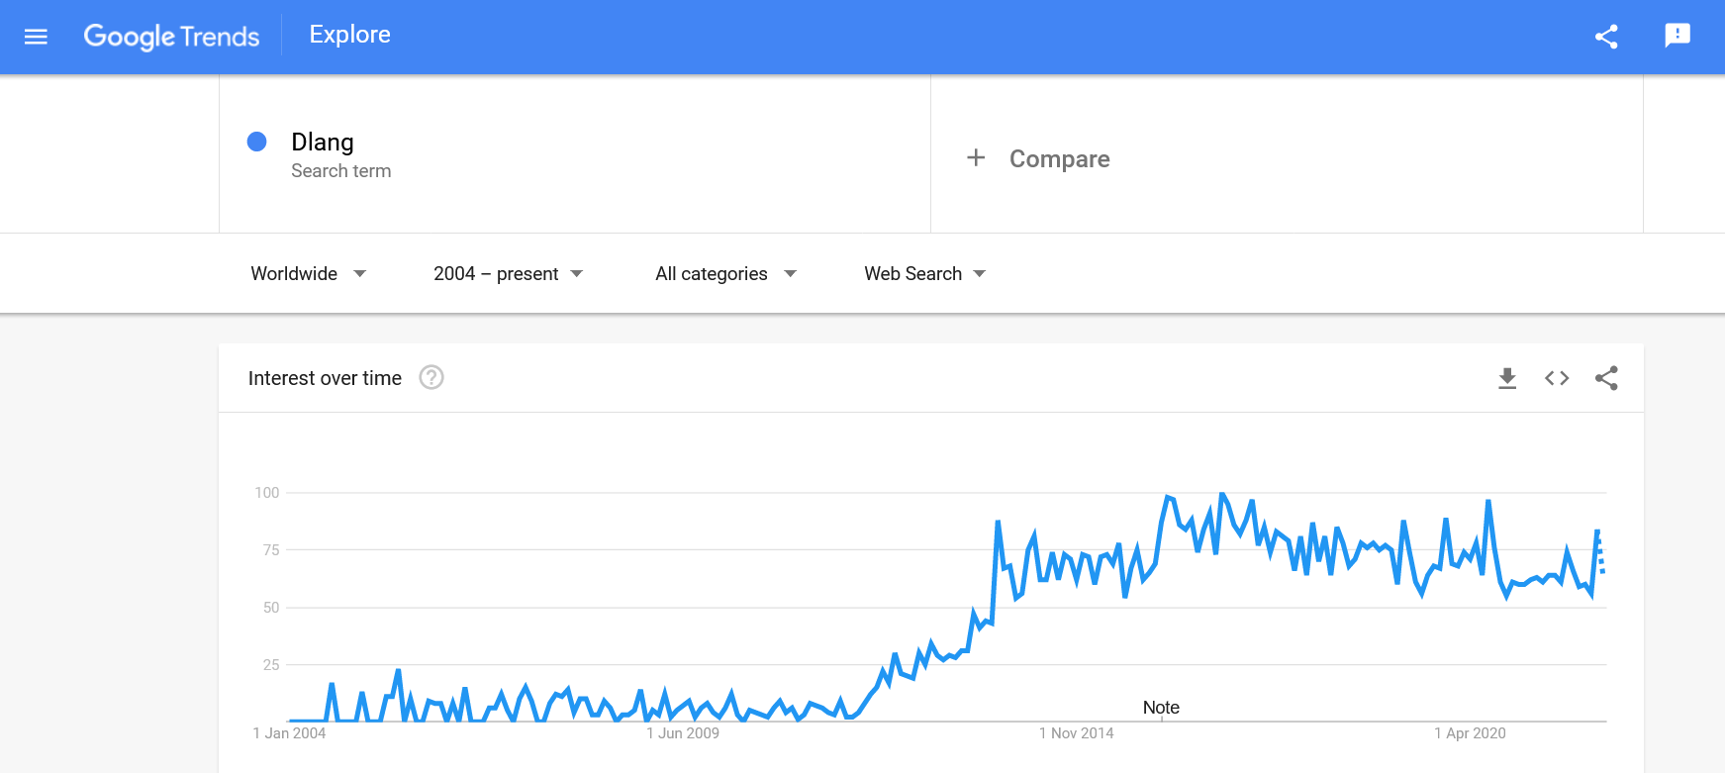Image resolution: width=1725 pixels, height=773 pixels.
Task: Click the Compare field text
Action: [1059, 159]
